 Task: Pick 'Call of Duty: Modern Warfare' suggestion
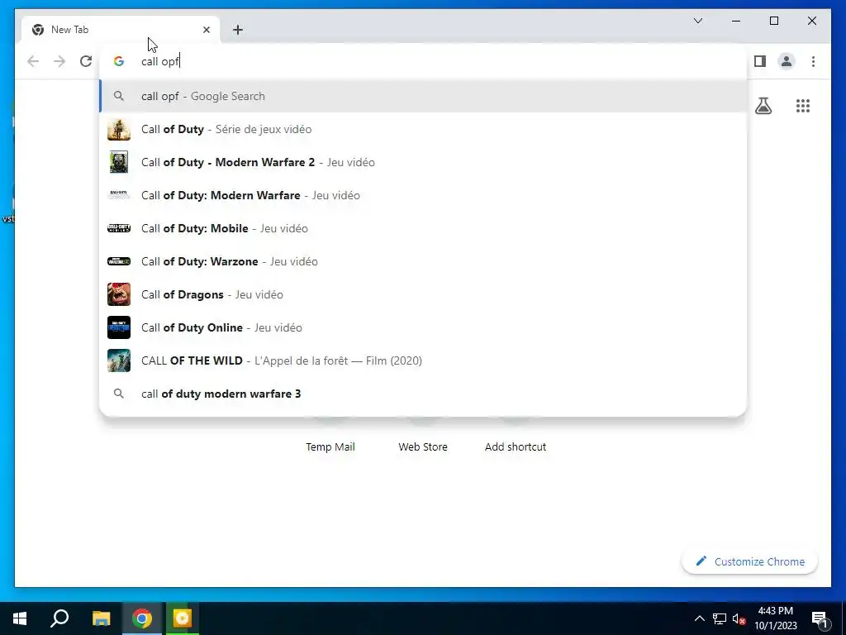[423, 195]
